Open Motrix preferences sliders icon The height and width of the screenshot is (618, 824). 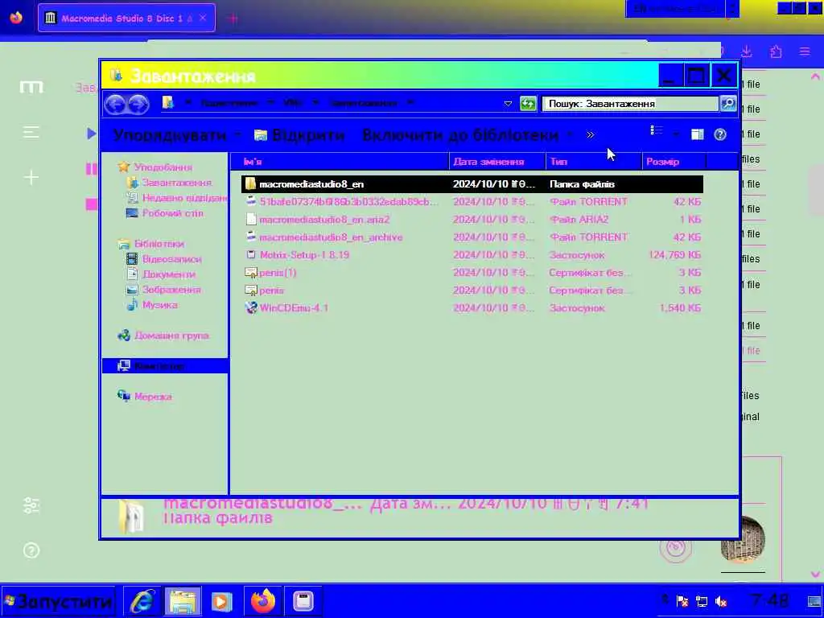(31, 505)
